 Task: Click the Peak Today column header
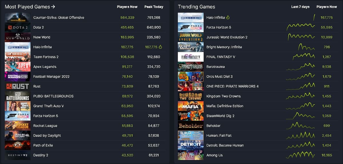click(x=154, y=7)
